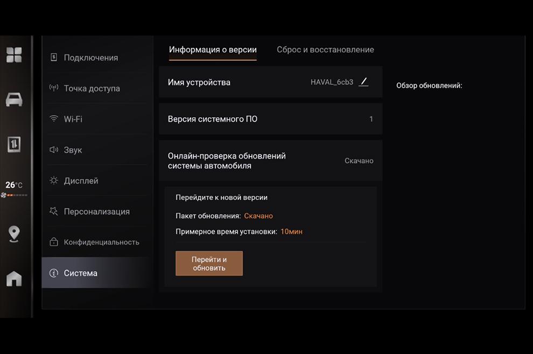Select the Система menu item
This screenshot has height=354, width=533.
[97, 273]
